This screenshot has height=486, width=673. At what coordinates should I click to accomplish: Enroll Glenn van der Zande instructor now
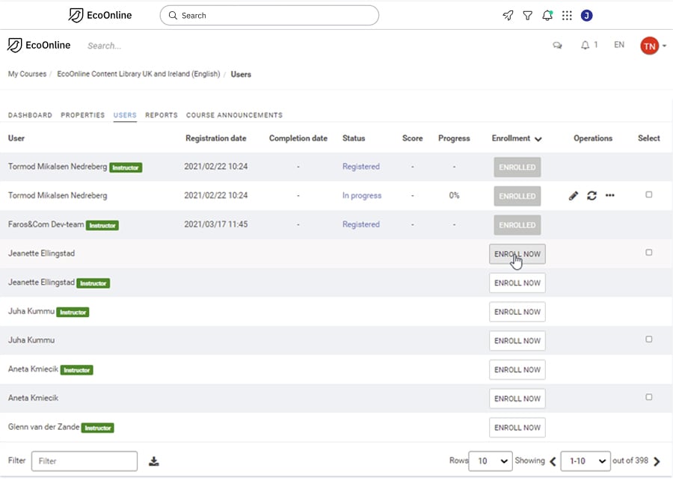tap(517, 428)
